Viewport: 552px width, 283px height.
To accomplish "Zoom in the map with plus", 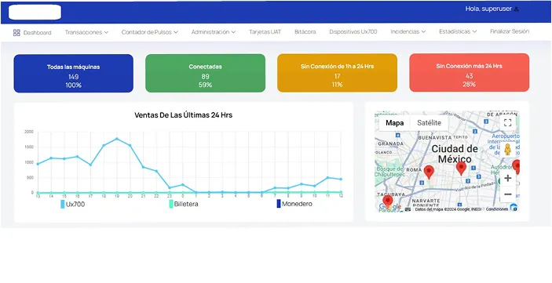I will click(x=508, y=178).
